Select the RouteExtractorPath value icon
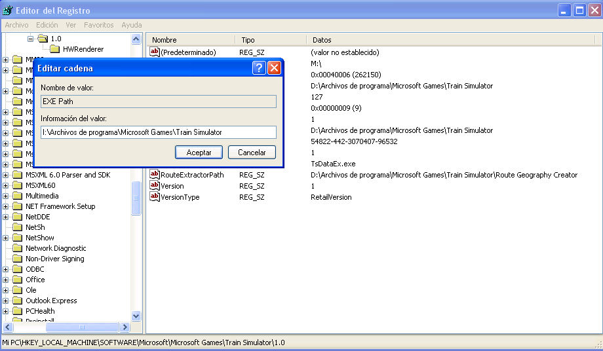 [155, 175]
